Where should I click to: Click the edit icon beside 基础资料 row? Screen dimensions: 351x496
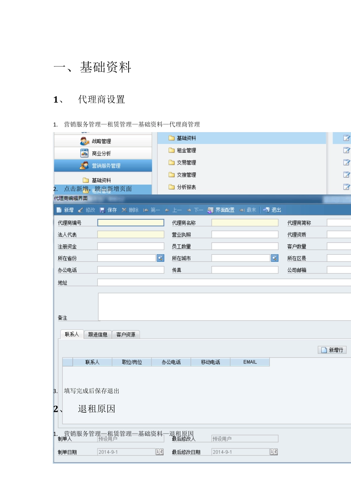click(346, 138)
